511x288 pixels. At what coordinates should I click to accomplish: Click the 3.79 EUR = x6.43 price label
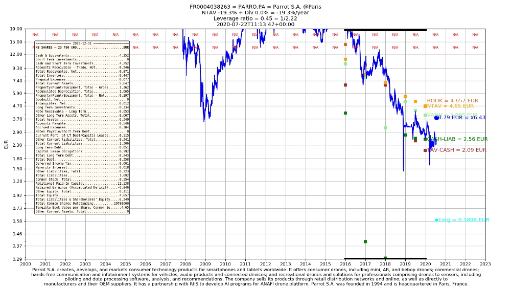tap(461, 118)
